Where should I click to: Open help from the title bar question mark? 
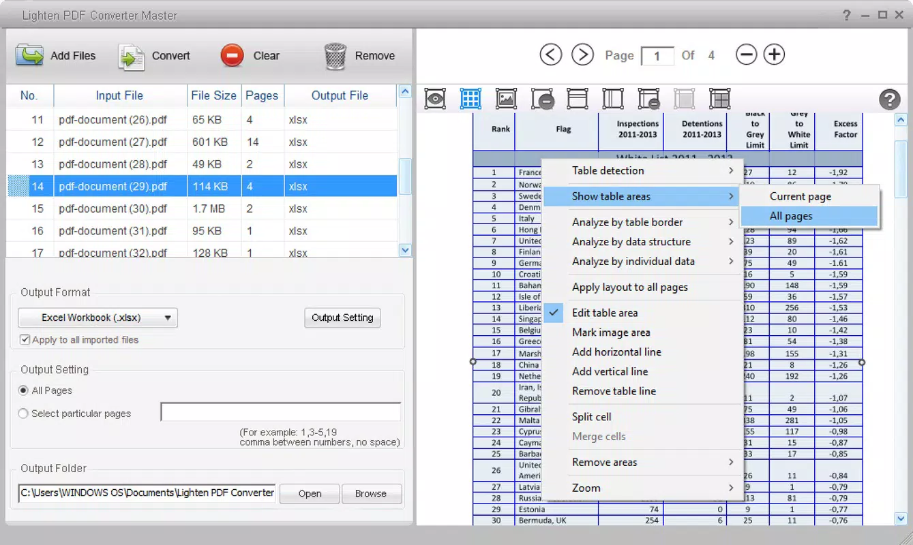click(846, 15)
